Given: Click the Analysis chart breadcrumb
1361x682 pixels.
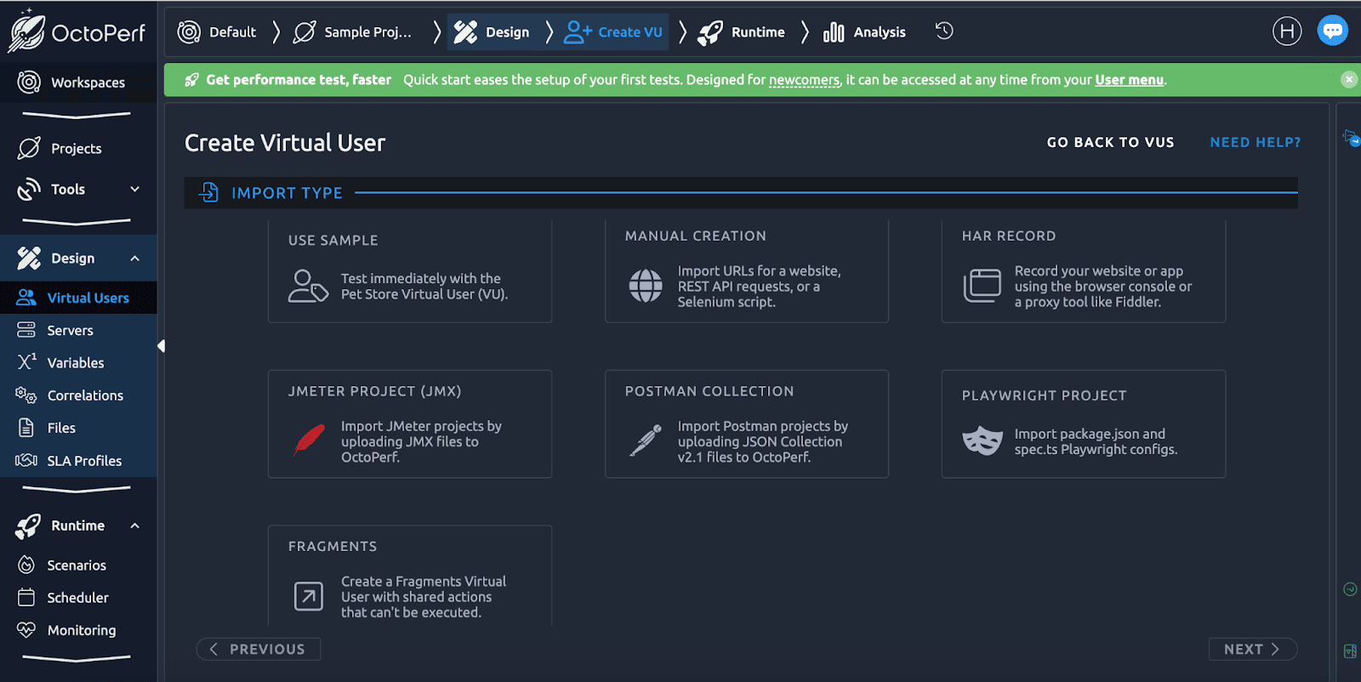Looking at the screenshot, I should [x=864, y=32].
